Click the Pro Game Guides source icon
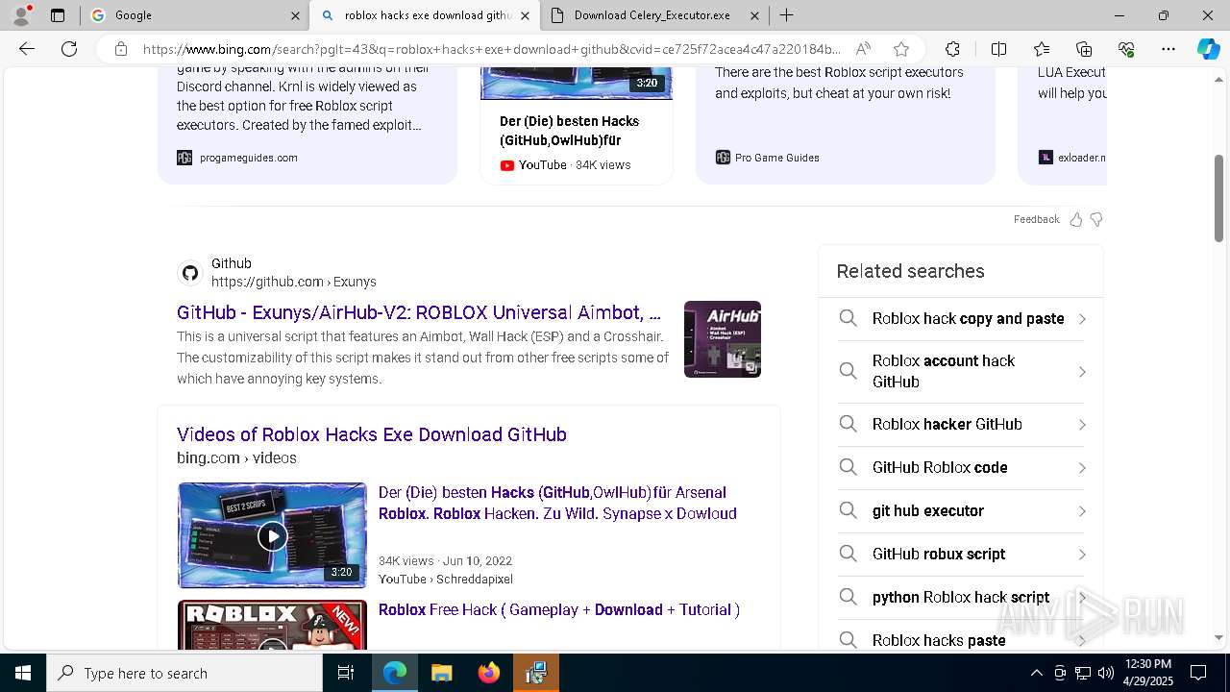The image size is (1230, 692). point(723,158)
